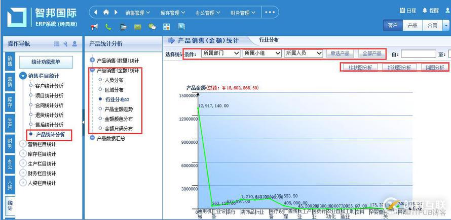Click the wrench settings icon in 操作导航

[x=65, y=44]
